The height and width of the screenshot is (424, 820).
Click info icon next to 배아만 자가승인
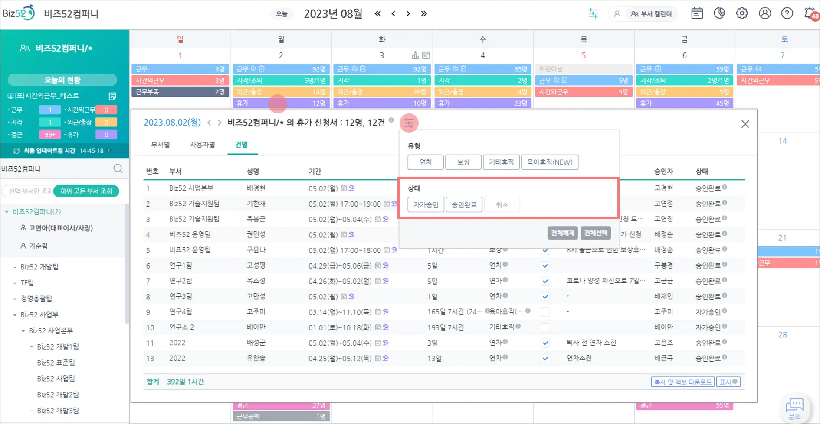tap(725, 327)
